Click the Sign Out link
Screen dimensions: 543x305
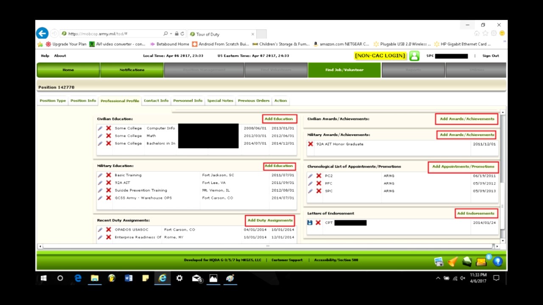(490, 55)
